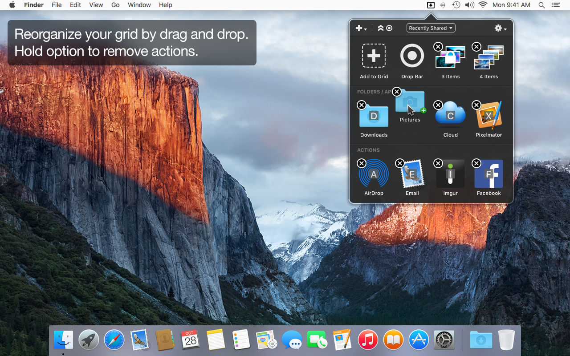This screenshot has width=570, height=356.
Task: Open the Cloud folder icon
Action: click(450, 116)
